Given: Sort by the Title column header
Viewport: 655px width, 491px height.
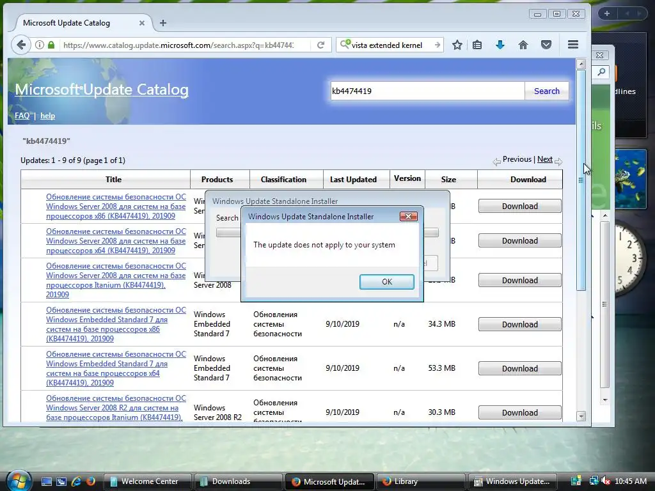Looking at the screenshot, I should coord(113,180).
